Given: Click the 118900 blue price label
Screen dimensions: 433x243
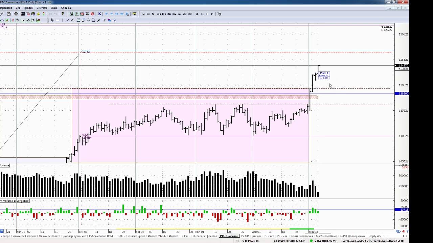Looking at the screenshot, I should 402,93.
